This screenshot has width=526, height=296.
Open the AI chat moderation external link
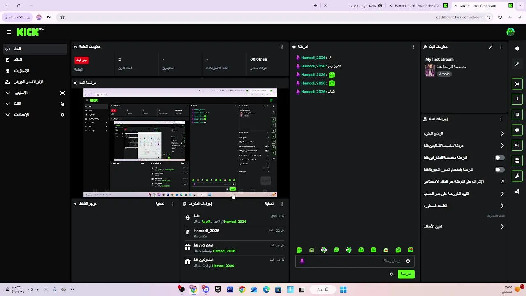(x=502, y=181)
